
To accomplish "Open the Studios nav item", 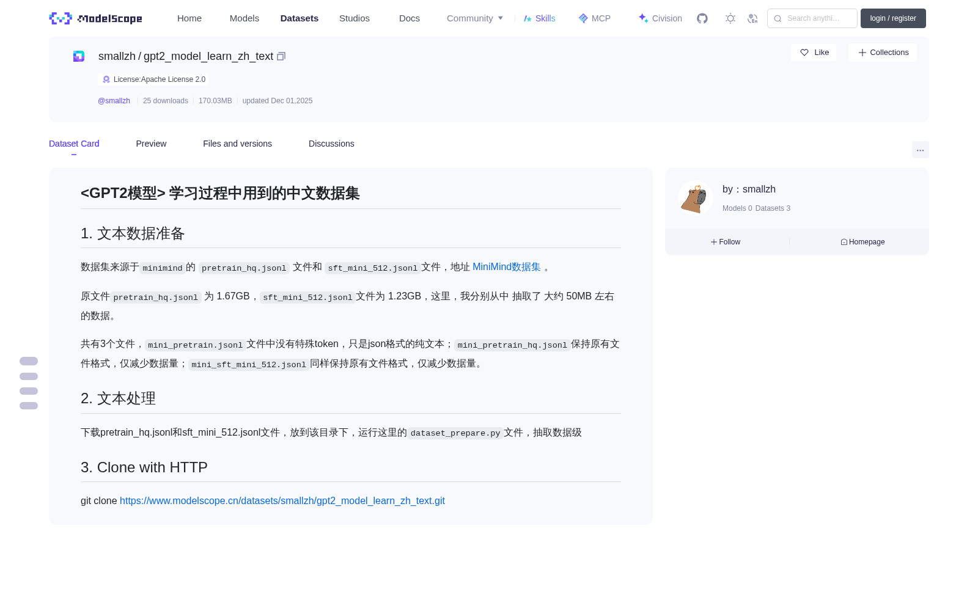I will click(x=355, y=18).
